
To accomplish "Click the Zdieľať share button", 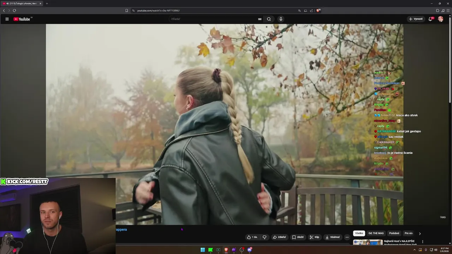I will point(279,237).
